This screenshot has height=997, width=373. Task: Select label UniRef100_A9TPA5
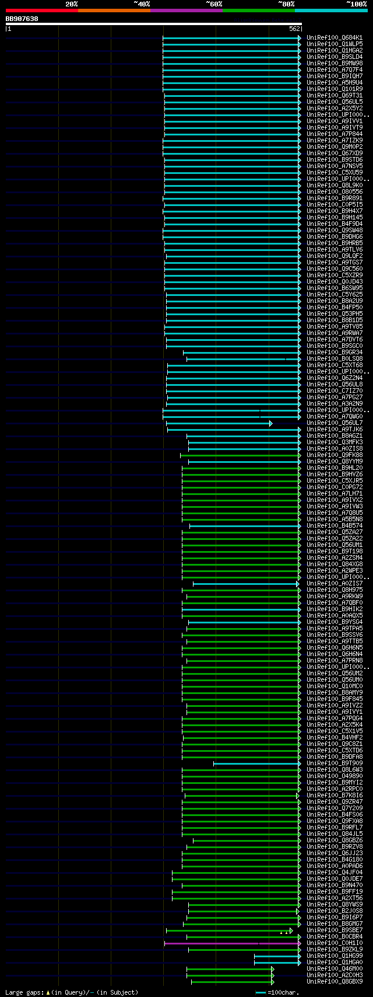point(335,629)
